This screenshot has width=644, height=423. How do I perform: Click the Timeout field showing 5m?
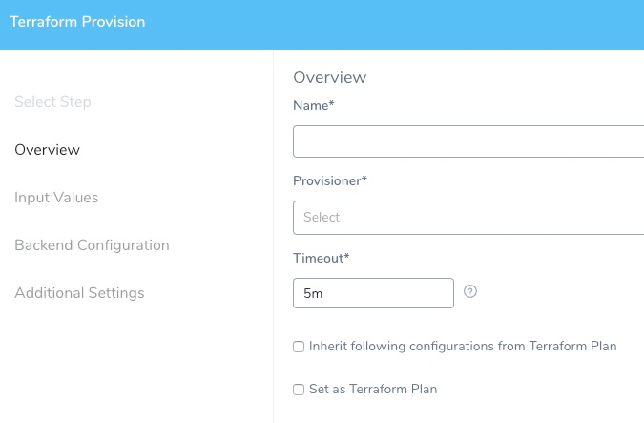click(373, 293)
